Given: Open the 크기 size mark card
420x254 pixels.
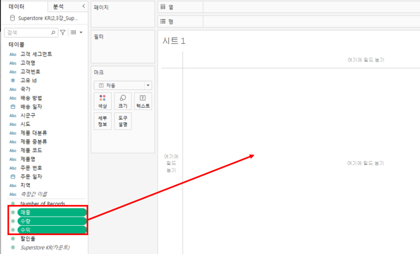Looking at the screenshot, I should pyautogui.click(x=123, y=101).
